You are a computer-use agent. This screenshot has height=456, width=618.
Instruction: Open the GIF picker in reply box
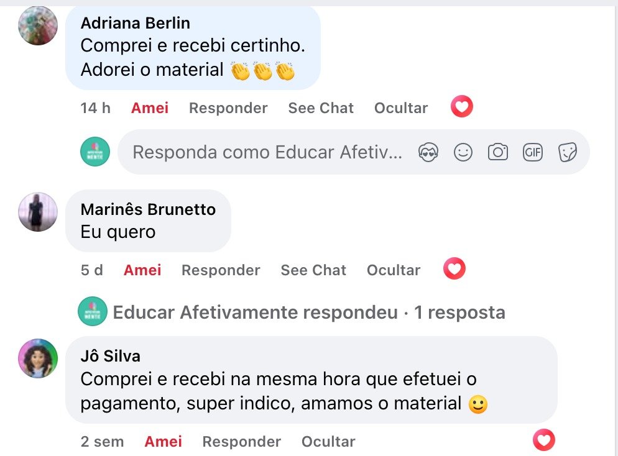coord(533,152)
